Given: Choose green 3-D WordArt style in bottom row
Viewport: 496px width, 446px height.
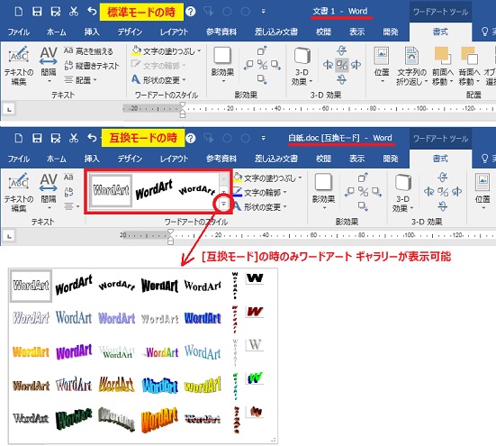Looking at the screenshot, I should click(74, 418).
